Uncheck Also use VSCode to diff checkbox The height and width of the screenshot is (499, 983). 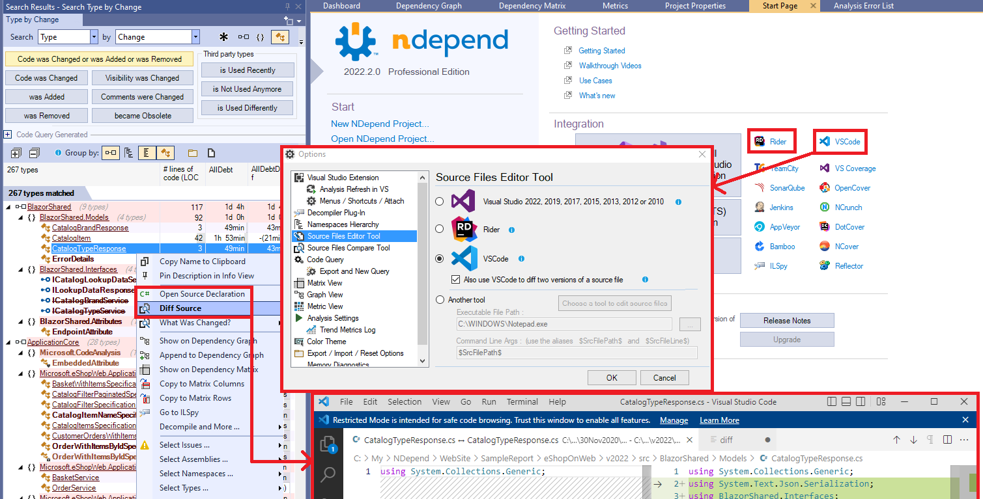[456, 280]
